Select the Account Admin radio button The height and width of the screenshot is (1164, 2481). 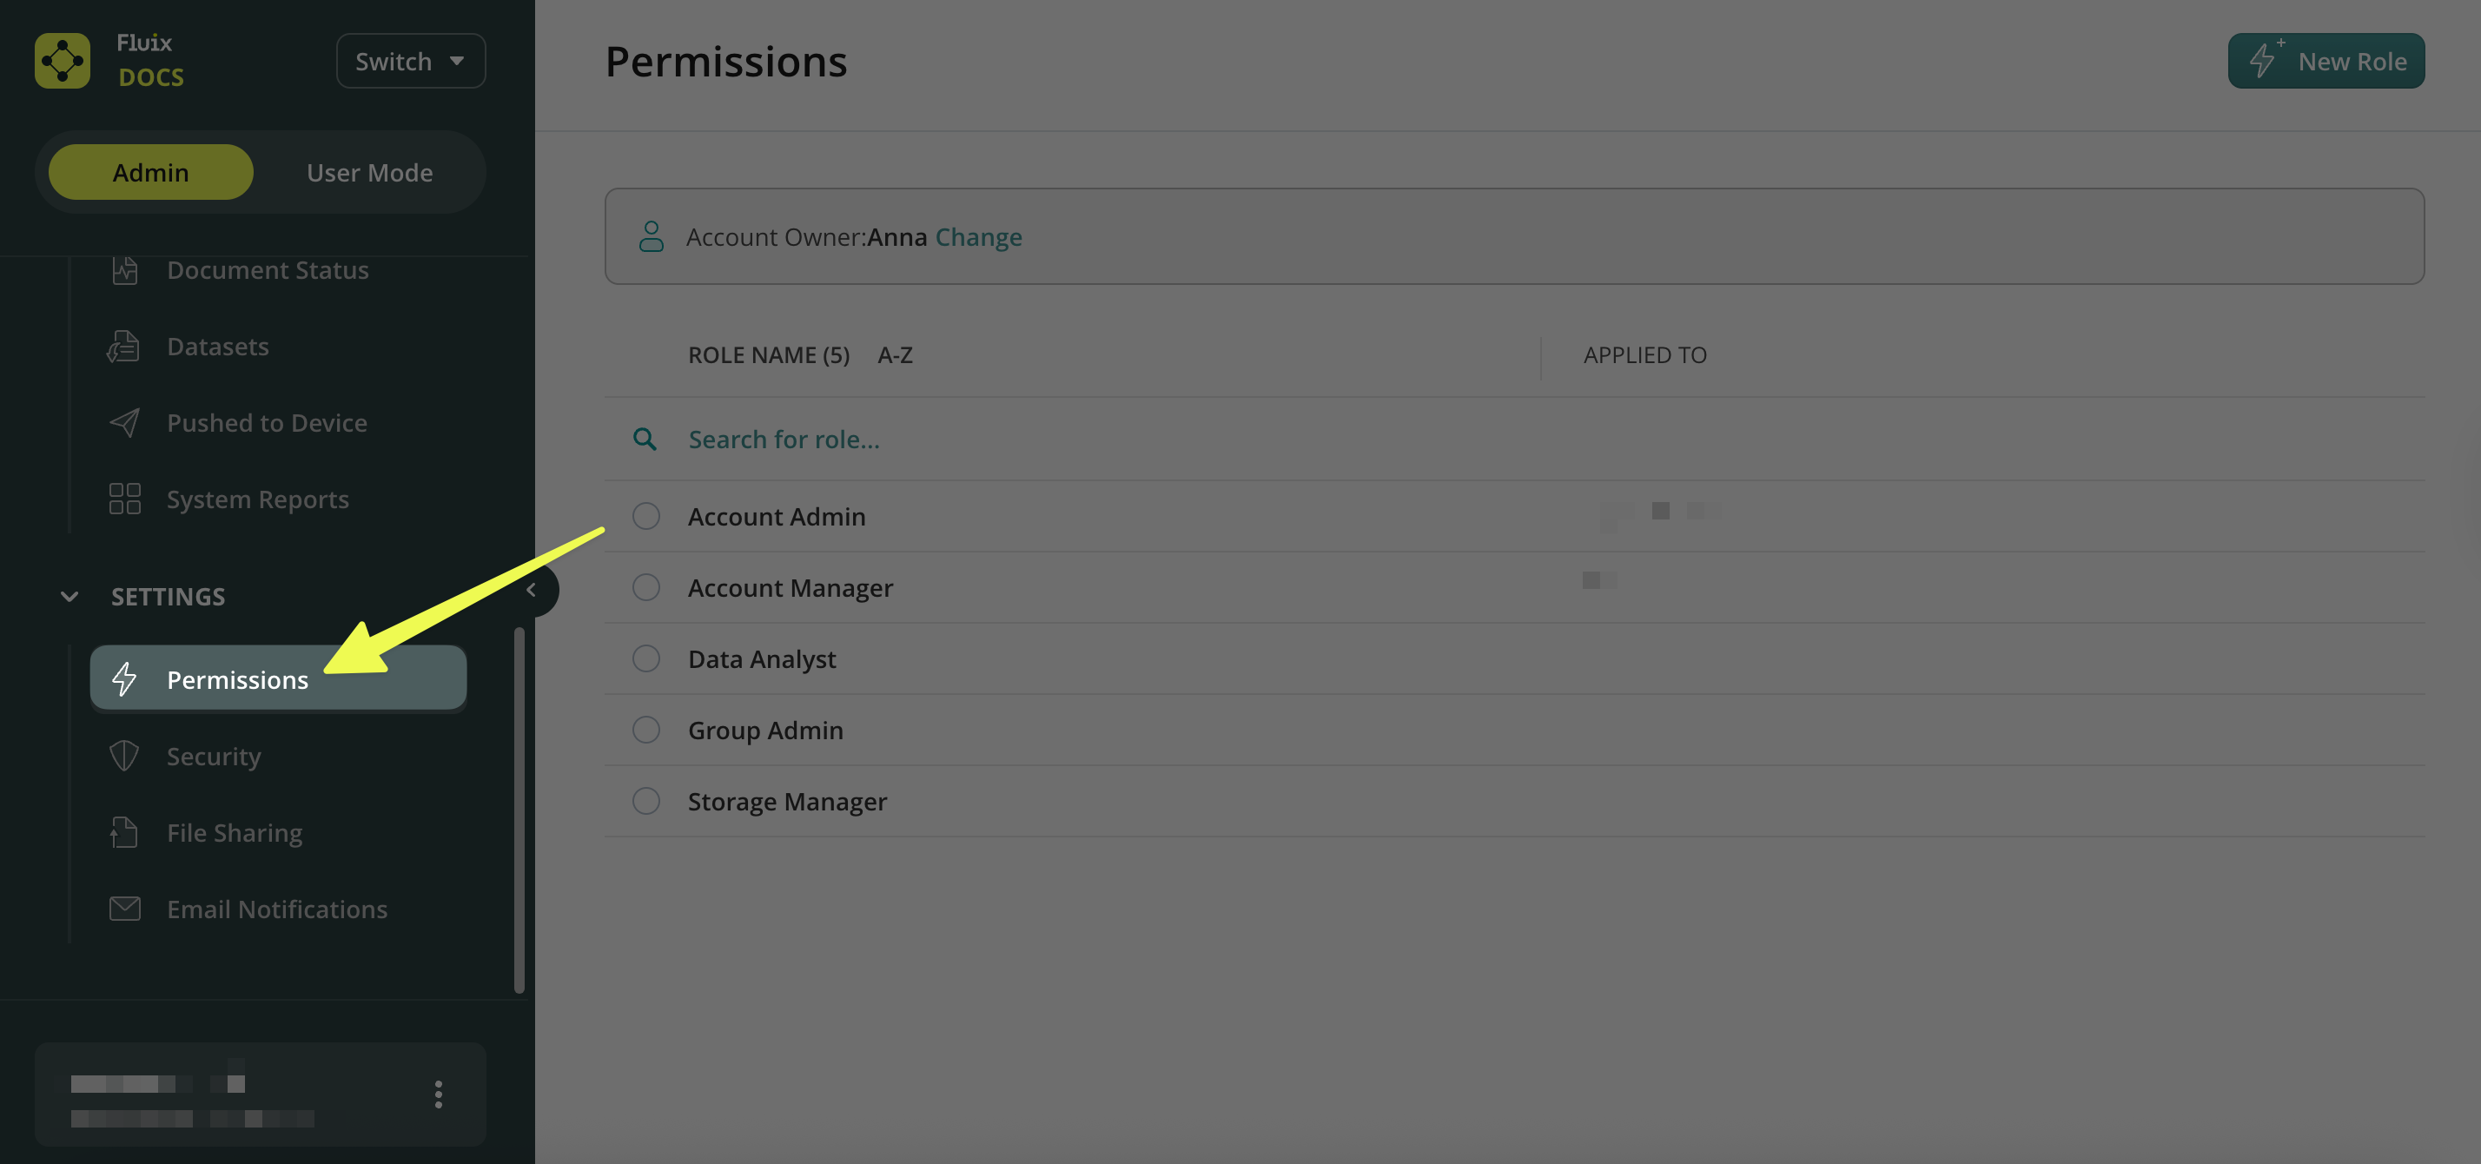[645, 516]
